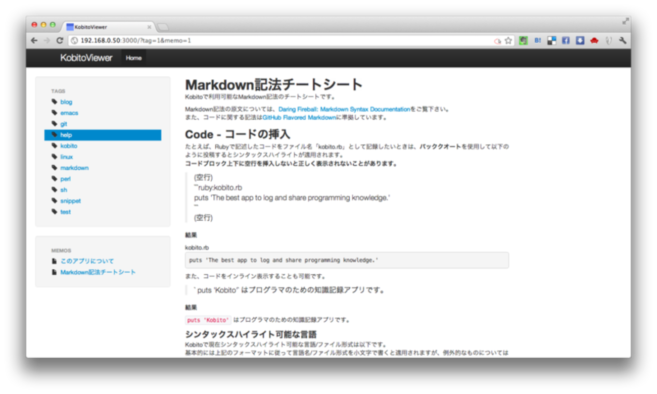Click the gray feather-like extension icon

coord(609,41)
